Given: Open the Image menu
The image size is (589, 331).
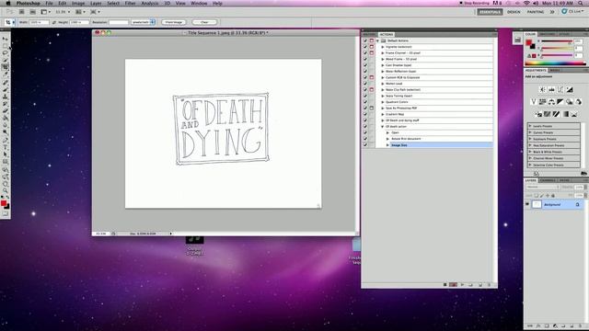Looking at the screenshot, I should click(78, 3).
